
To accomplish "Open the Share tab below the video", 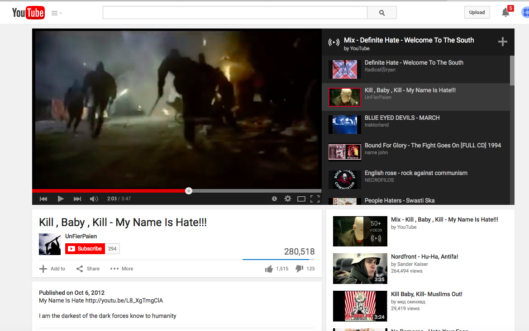I will [88, 269].
